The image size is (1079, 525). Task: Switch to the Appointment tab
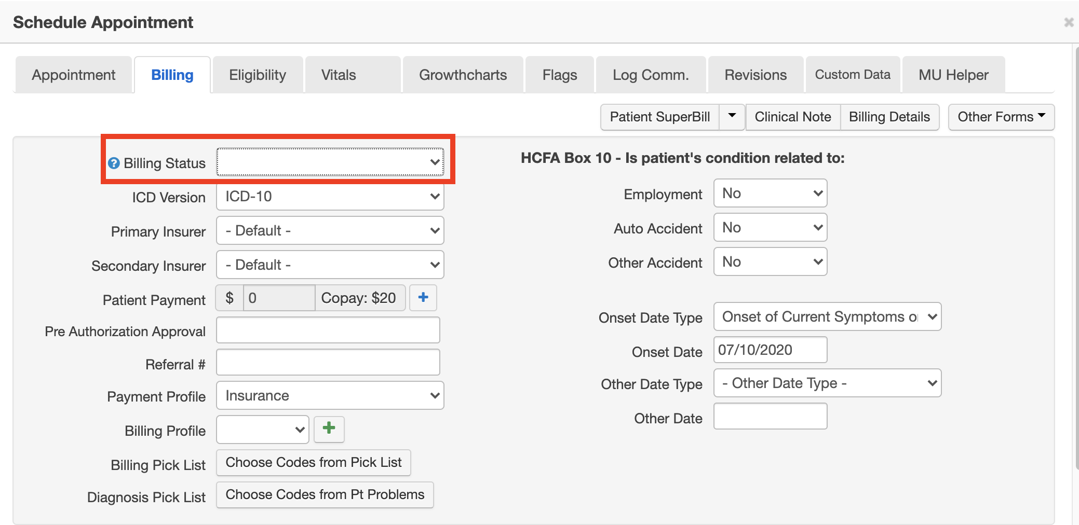click(74, 75)
